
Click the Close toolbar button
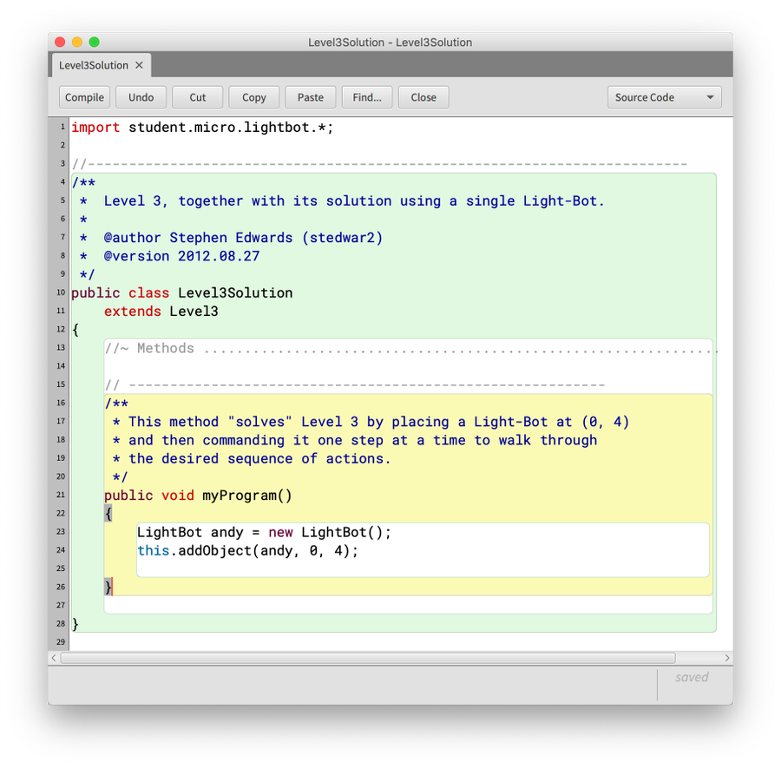423,97
